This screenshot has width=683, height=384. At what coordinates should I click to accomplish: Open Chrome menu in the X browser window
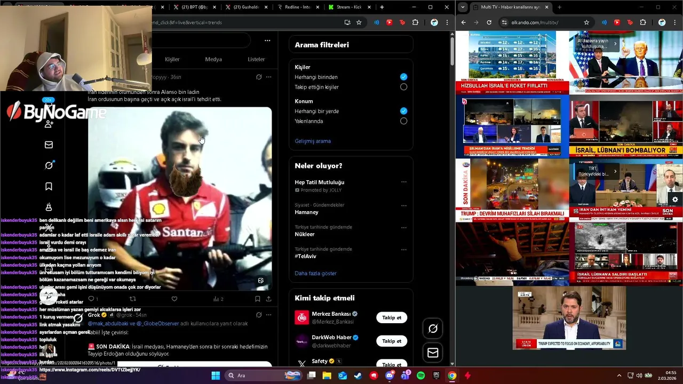pyautogui.click(x=447, y=22)
